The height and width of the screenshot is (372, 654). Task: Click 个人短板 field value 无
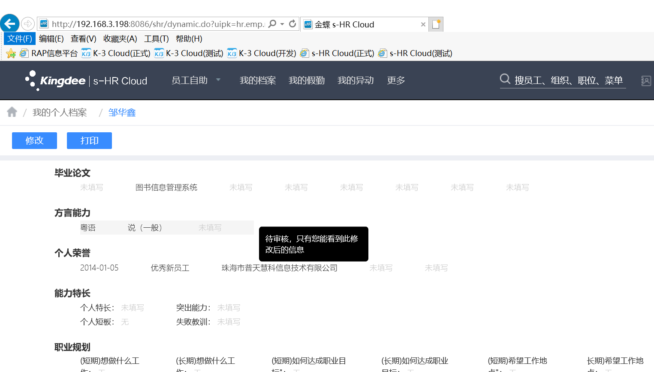point(125,321)
